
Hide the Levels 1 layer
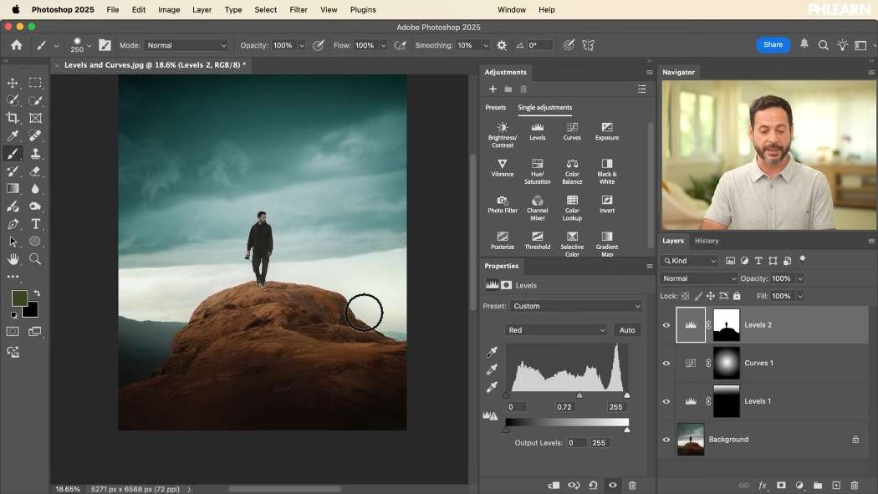coord(666,401)
